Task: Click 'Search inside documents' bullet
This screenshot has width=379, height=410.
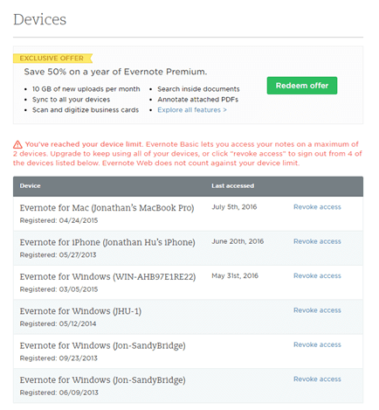Action: point(198,89)
